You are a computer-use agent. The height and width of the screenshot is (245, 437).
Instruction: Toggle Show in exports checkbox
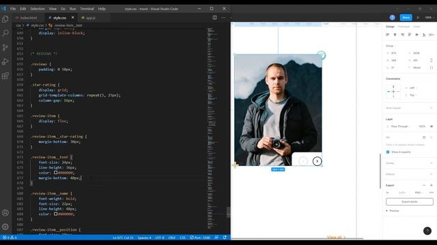click(x=388, y=152)
